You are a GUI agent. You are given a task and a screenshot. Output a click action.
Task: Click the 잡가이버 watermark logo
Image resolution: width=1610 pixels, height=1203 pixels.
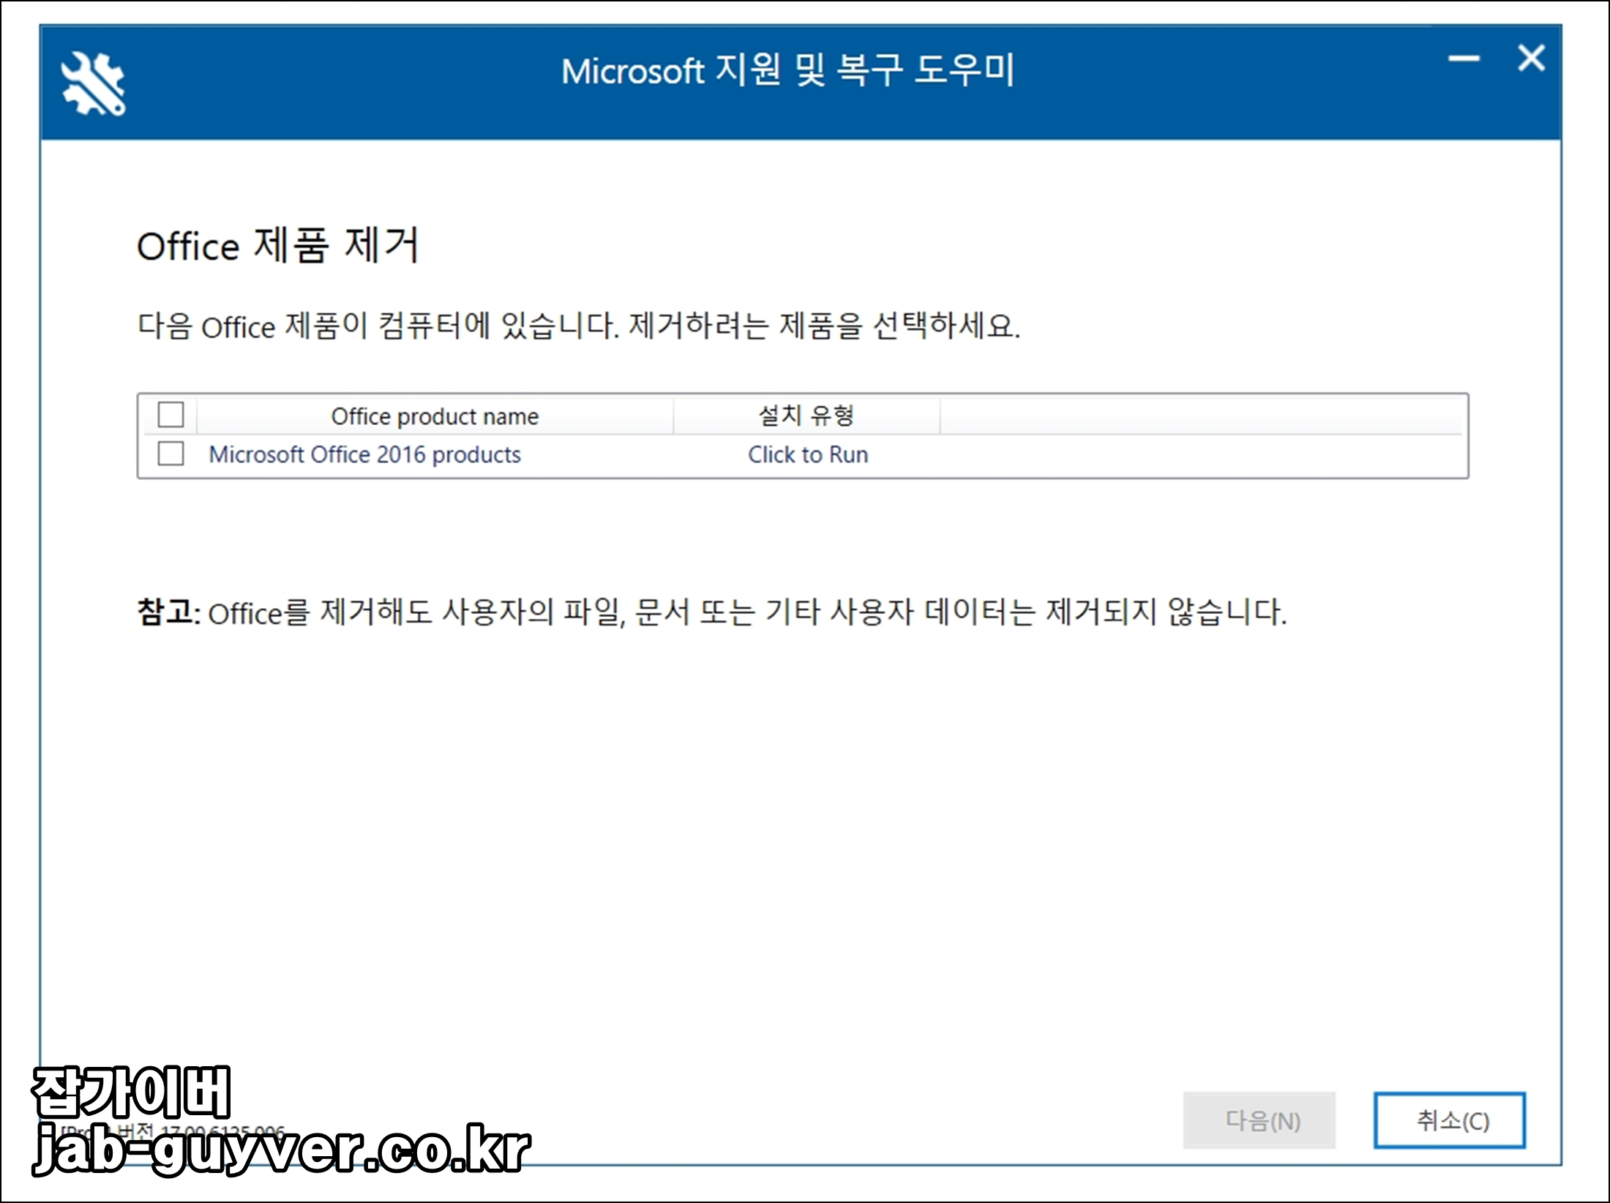tap(132, 1092)
